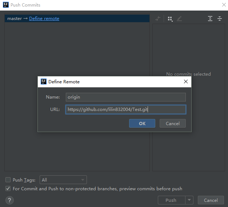
Task: Open the Group By icon menu
Action: click(170, 19)
